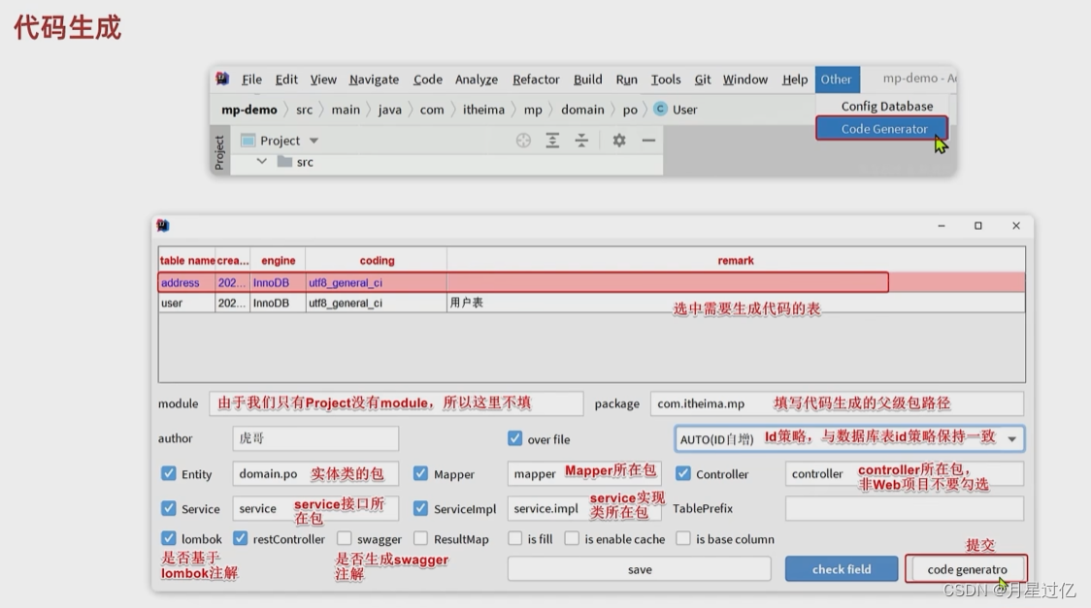Screen dimensions: 1091x608
Task: Click the Entity package field domain.po
Action: point(315,473)
